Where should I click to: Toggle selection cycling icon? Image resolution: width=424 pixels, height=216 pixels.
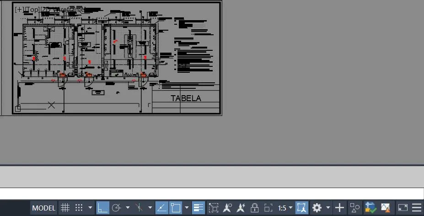(214, 208)
